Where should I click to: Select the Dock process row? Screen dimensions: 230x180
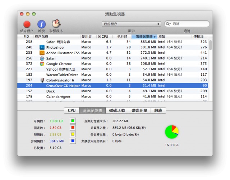[112, 91]
